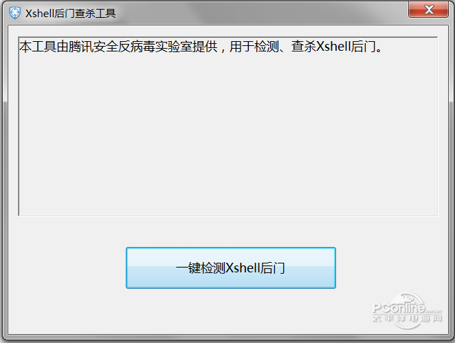Click the 一键 characters on the detect button

pyautogui.click(x=188, y=268)
